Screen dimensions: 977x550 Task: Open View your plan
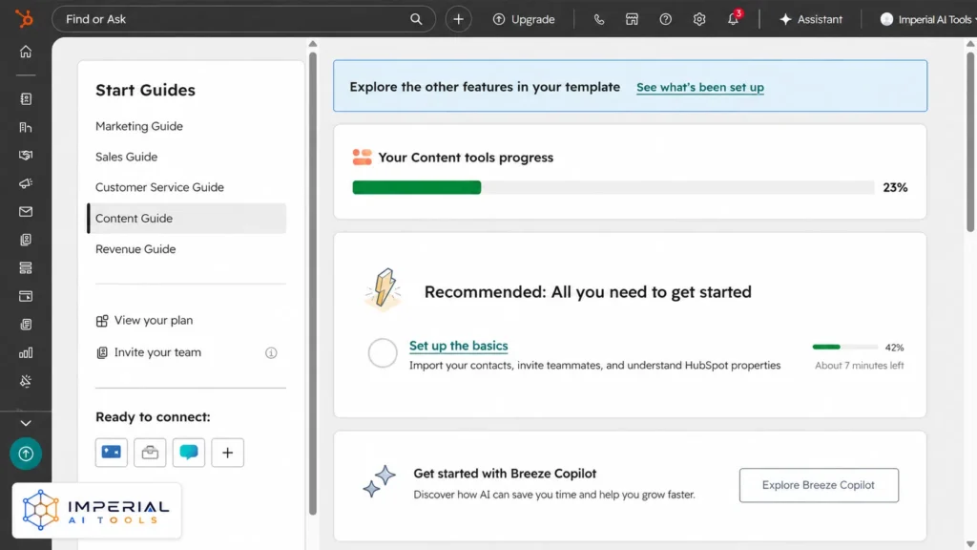coord(145,321)
